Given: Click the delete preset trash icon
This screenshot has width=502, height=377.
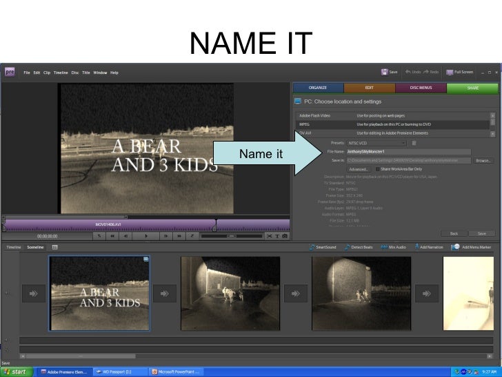Looking at the screenshot, I should [x=414, y=143].
